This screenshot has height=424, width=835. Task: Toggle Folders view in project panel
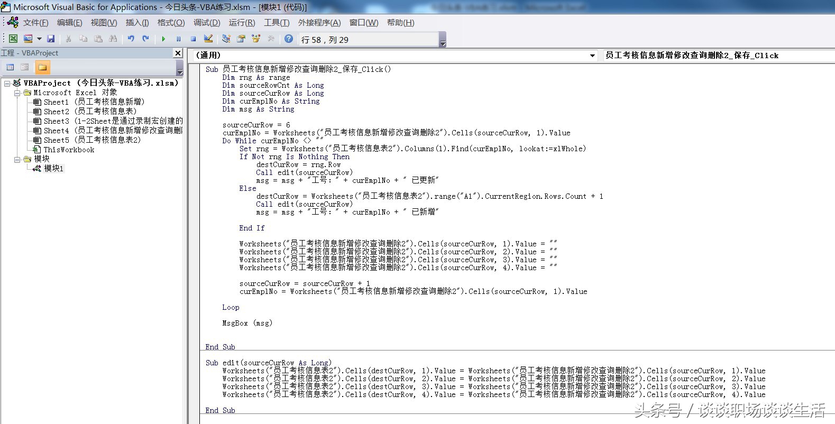pyautogui.click(x=42, y=67)
